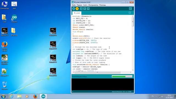Viewport: 176px width, 99px height.
Task: Click the Arduino taskbar button
Action: (43, 97)
